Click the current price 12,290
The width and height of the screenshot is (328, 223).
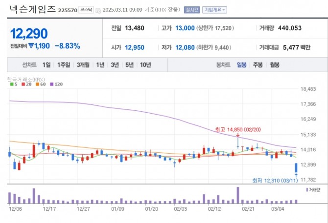[x=29, y=34]
